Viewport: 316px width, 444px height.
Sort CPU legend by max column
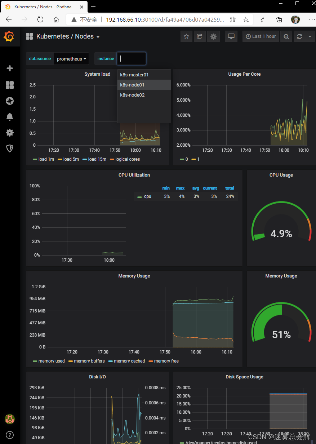click(180, 188)
